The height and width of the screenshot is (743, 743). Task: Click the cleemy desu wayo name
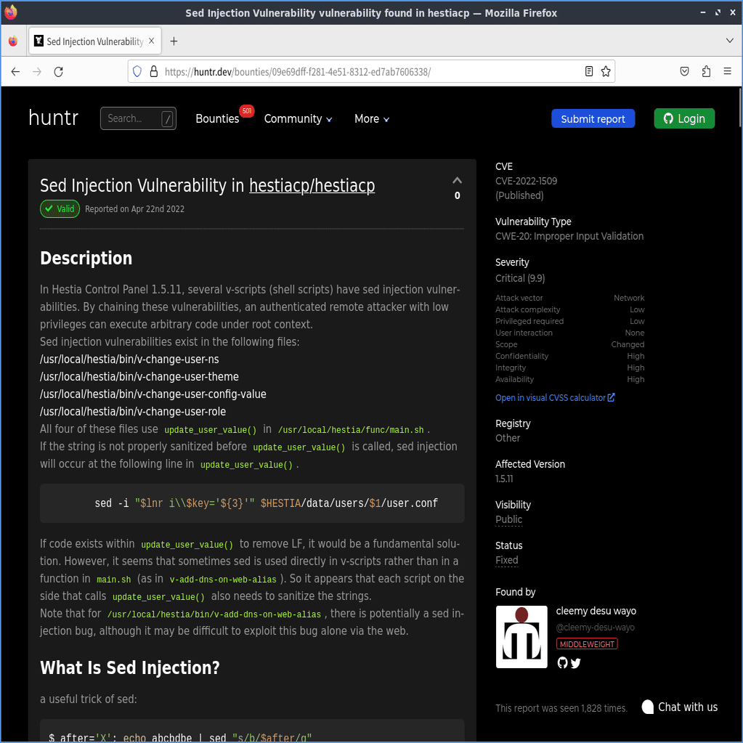(596, 612)
